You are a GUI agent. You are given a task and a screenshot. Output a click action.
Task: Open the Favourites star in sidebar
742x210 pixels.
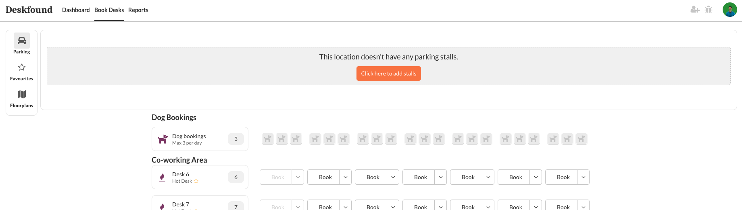pos(22,67)
